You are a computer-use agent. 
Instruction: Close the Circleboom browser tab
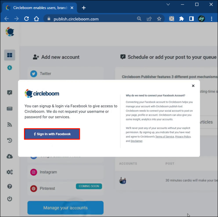pyautogui.click(x=72, y=8)
